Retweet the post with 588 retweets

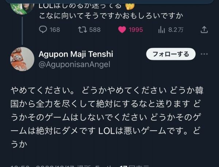click(82, 30)
